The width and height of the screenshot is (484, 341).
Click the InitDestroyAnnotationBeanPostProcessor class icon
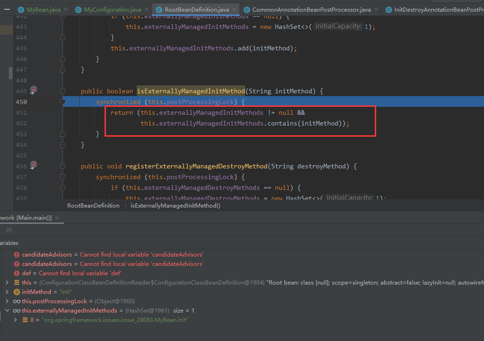click(x=389, y=10)
